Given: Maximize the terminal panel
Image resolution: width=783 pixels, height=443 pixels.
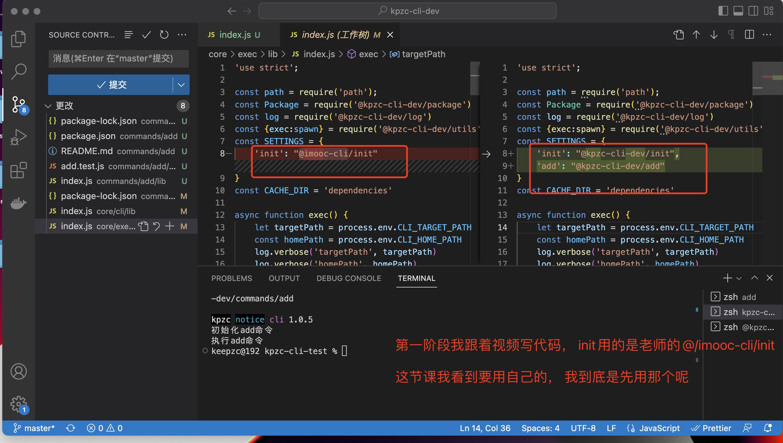Looking at the screenshot, I should tap(755, 278).
